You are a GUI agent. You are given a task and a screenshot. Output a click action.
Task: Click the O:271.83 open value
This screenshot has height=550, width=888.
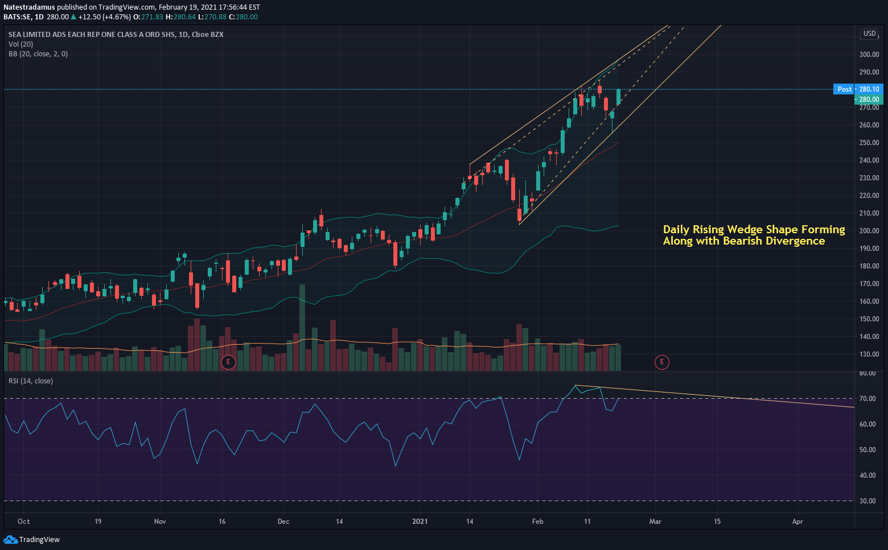148,17
